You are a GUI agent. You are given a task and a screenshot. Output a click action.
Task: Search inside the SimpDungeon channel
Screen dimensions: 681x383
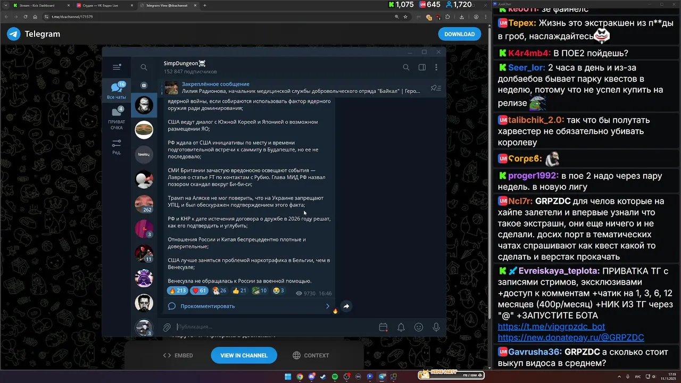tap(406, 67)
